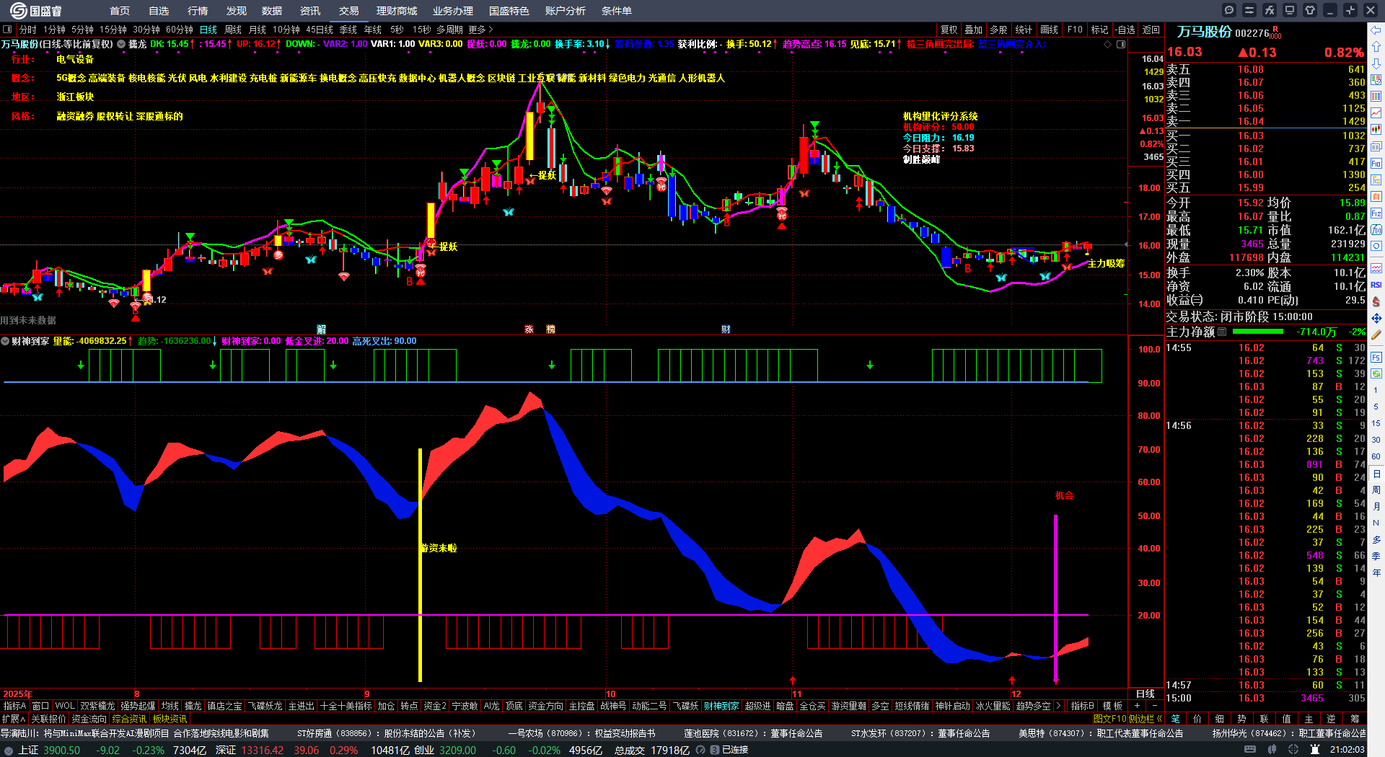The image size is (1385, 757).
Task: Click the 已连接 connection status text
Action: tap(735, 750)
